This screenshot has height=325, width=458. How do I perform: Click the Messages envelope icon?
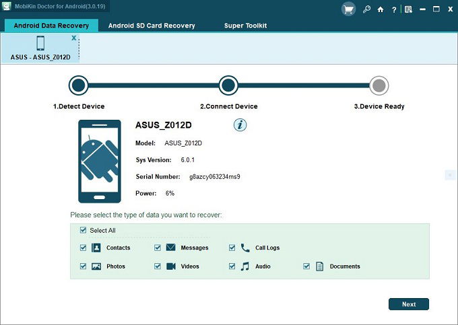click(170, 248)
